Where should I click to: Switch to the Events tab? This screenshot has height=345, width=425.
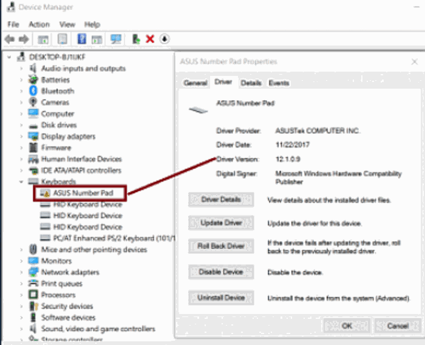279,83
